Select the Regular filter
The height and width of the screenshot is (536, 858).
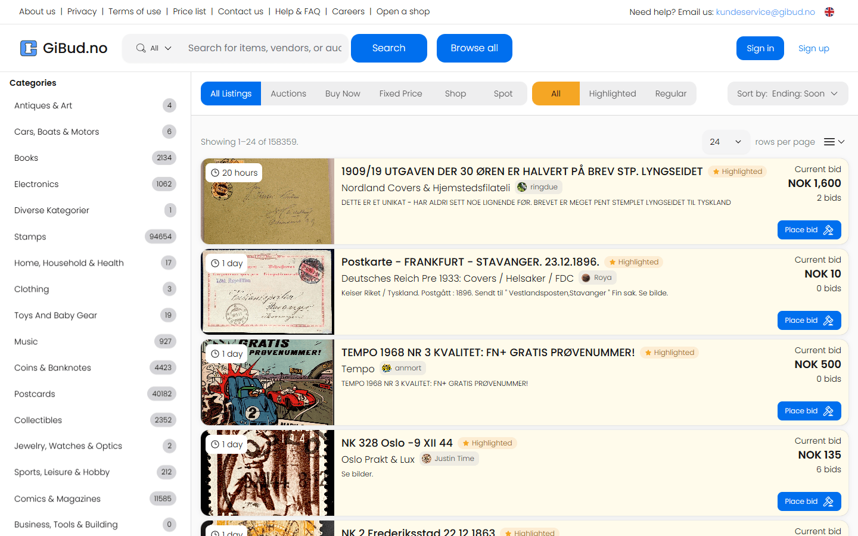(x=671, y=94)
